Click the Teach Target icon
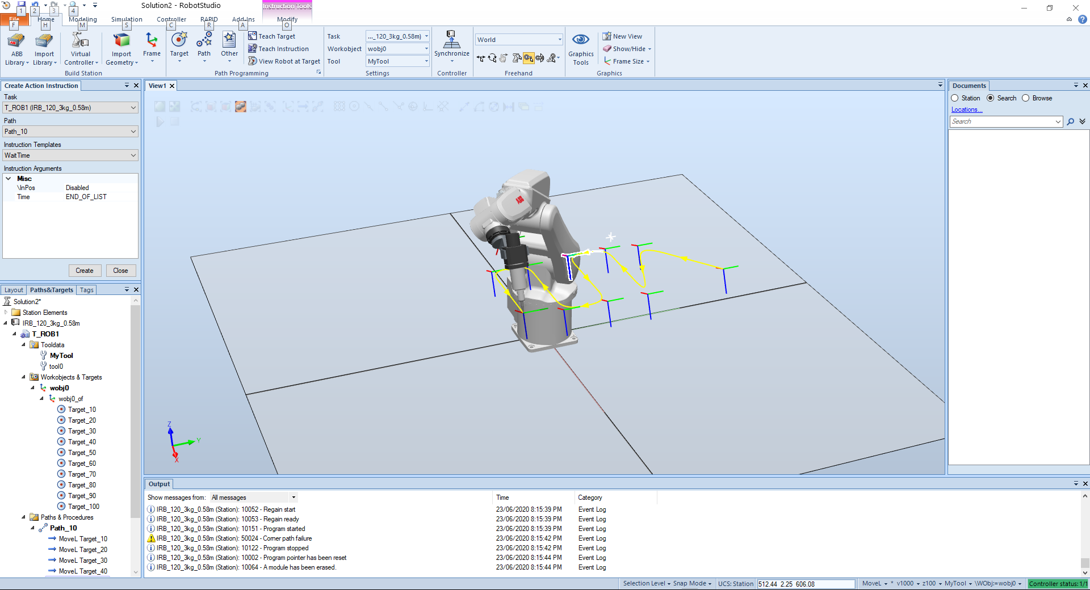Screen dimensions: 1090x590 click(x=253, y=36)
